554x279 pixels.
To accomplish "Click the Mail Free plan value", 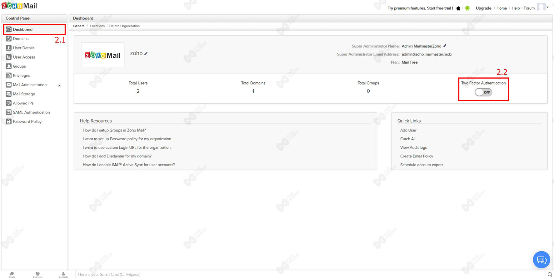I will coord(410,62).
